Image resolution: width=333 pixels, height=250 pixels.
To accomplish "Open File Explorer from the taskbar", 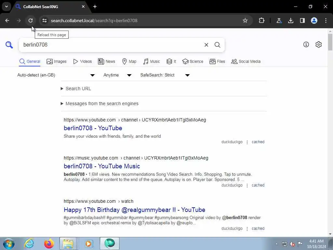I will point(68,243).
